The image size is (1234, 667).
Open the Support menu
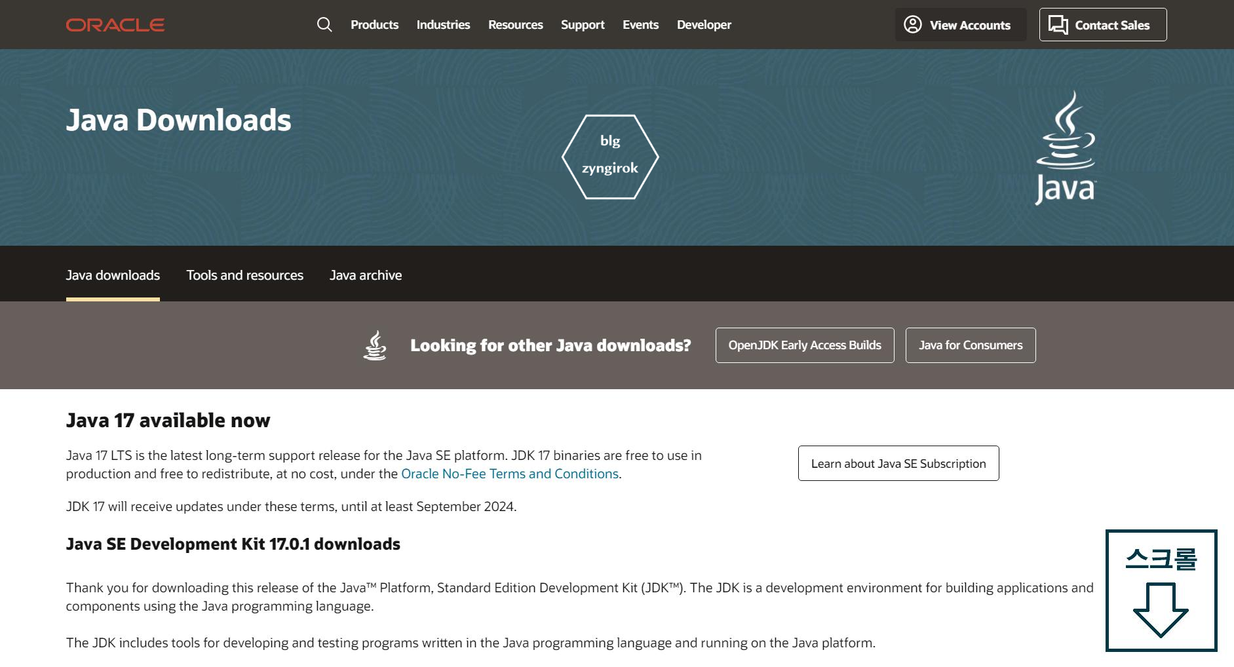583,25
